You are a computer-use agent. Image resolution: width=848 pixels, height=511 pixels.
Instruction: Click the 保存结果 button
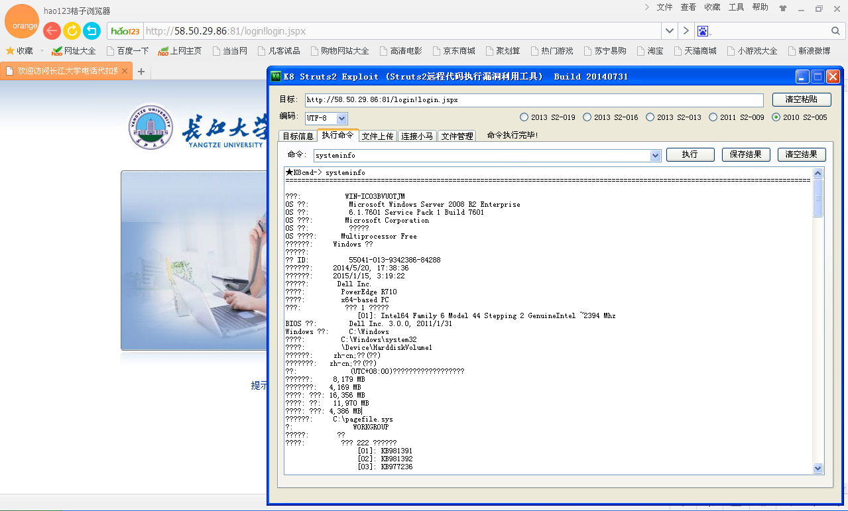[x=746, y=154]
